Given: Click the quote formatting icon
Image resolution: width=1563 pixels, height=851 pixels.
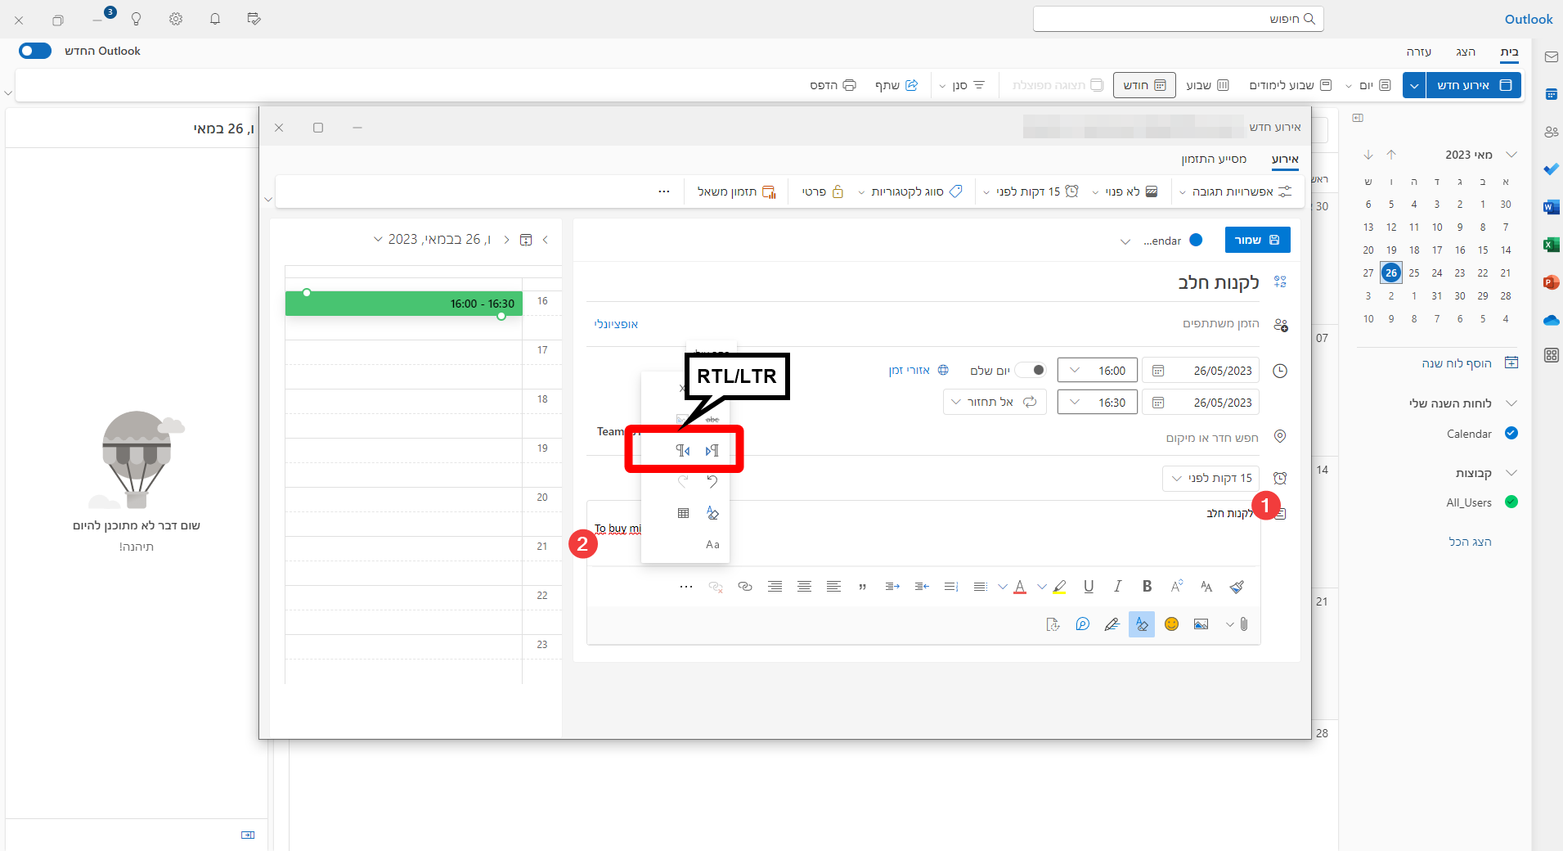Looking at the screenshot, I should click(x=862, y=586).
